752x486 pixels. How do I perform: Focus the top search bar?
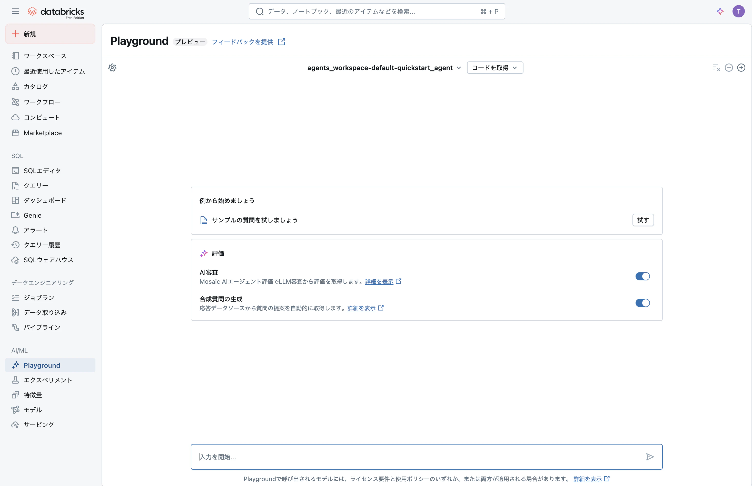point(377,12)
